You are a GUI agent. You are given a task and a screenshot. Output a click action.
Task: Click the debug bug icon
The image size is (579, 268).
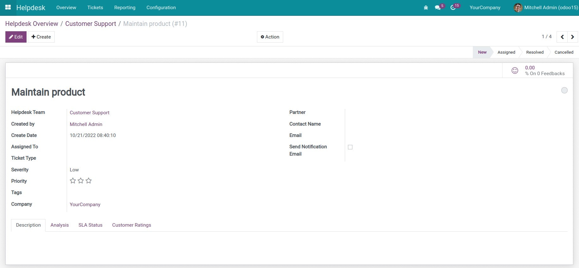[x=426, y=8]
